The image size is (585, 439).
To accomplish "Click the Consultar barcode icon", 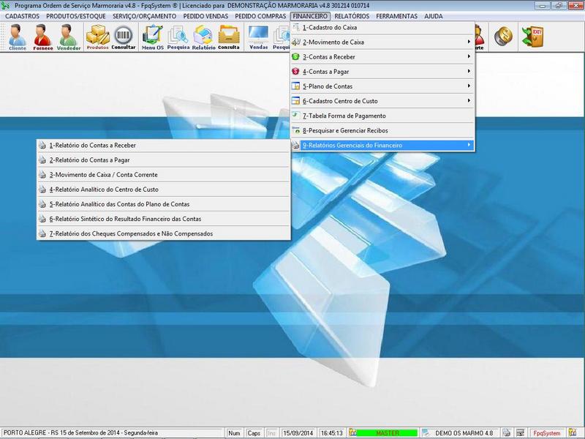I will (123, 37).
